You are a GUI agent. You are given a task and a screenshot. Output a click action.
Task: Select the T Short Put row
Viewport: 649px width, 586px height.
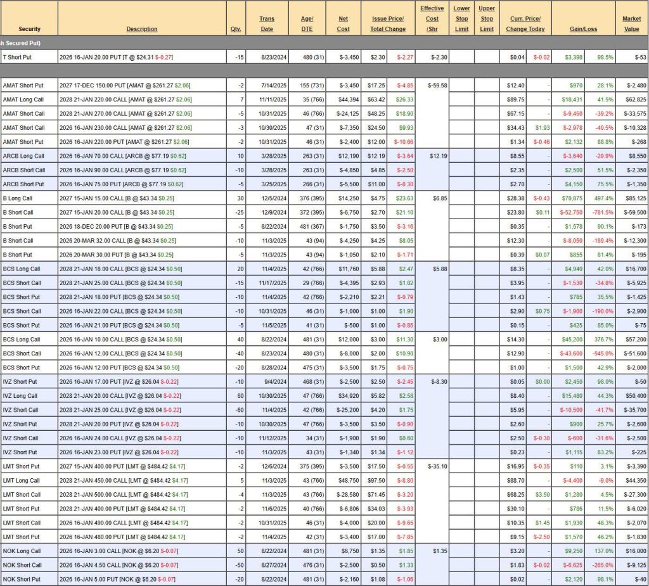point(29,58)
